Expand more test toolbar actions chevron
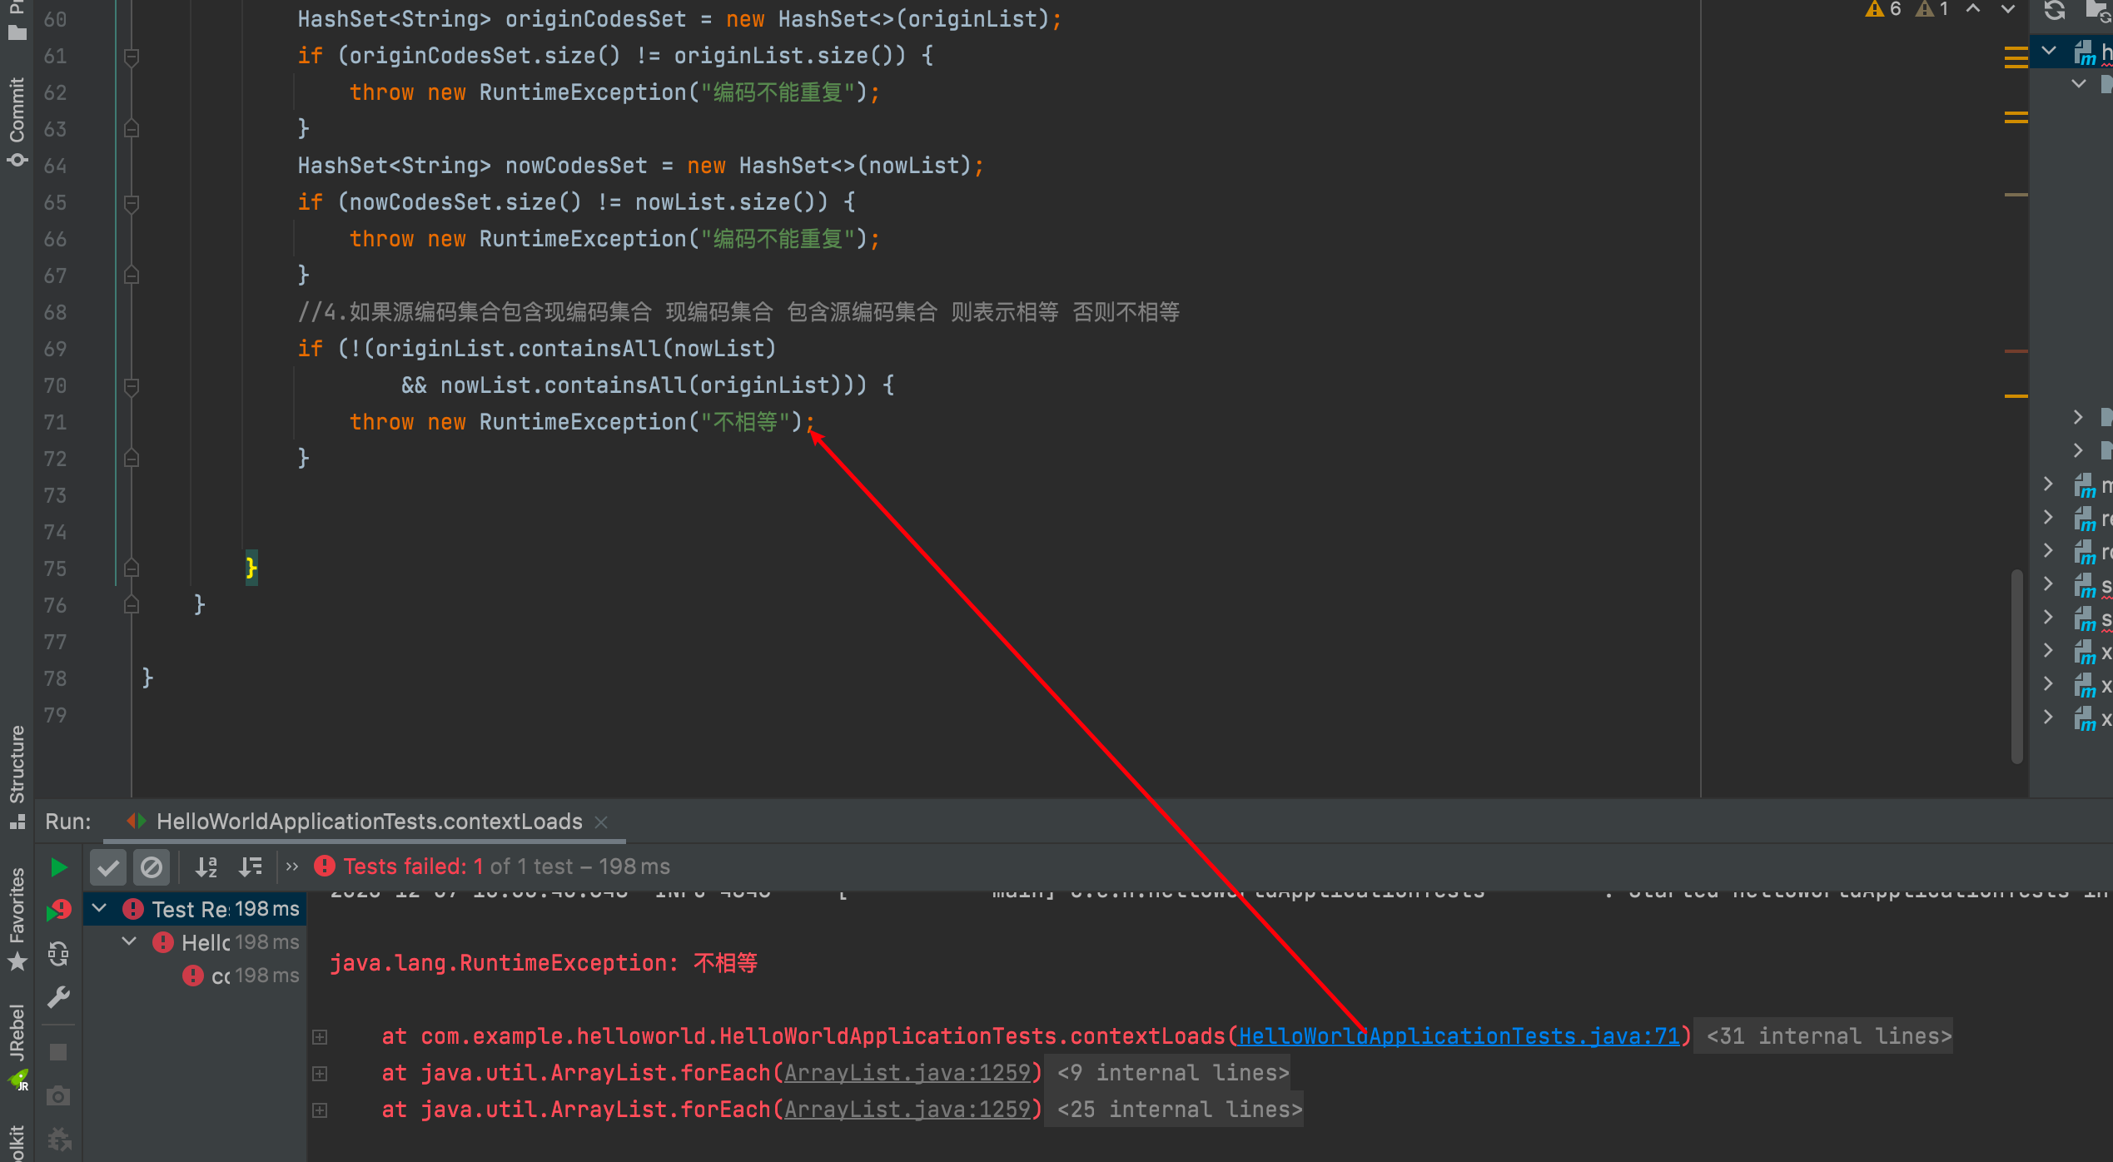 tap(291, 867)
